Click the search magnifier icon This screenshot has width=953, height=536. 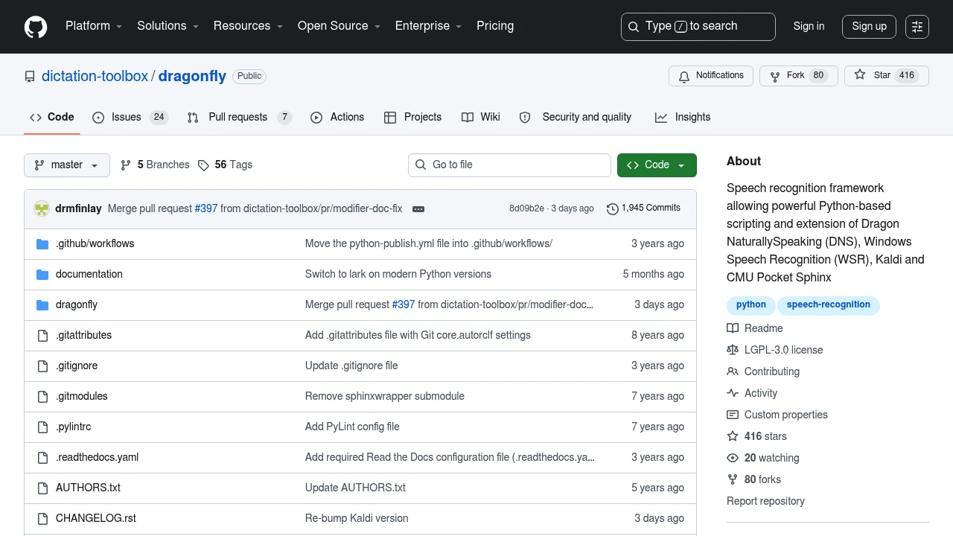click(634, 27)
